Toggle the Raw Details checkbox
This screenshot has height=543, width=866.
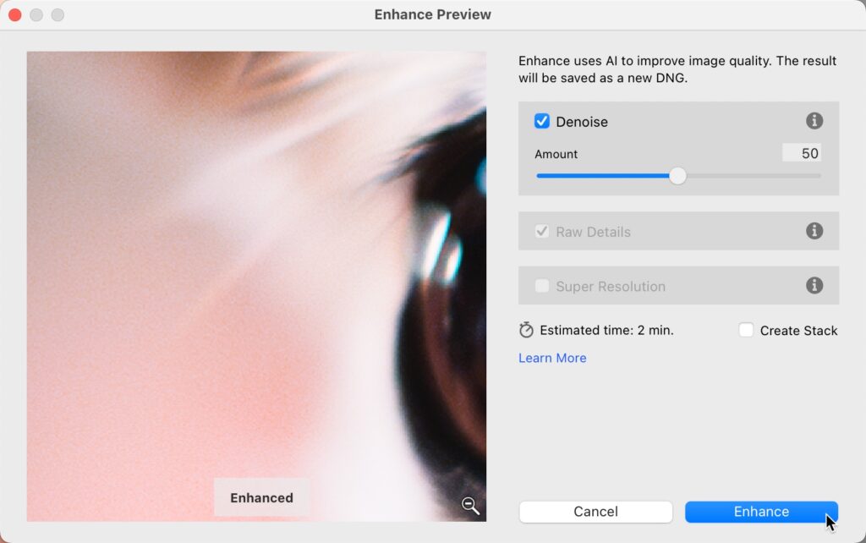(542, 231)
